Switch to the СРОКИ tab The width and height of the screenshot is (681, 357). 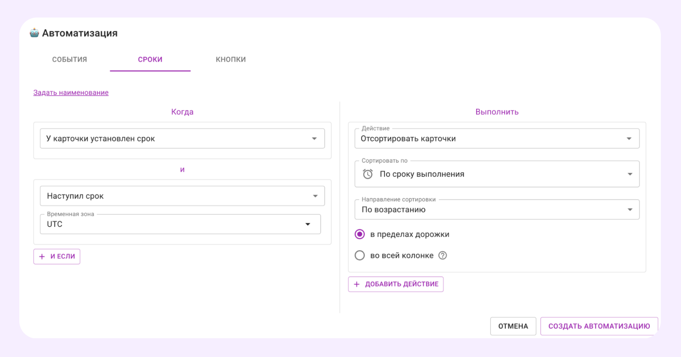(x=150, y=60)
